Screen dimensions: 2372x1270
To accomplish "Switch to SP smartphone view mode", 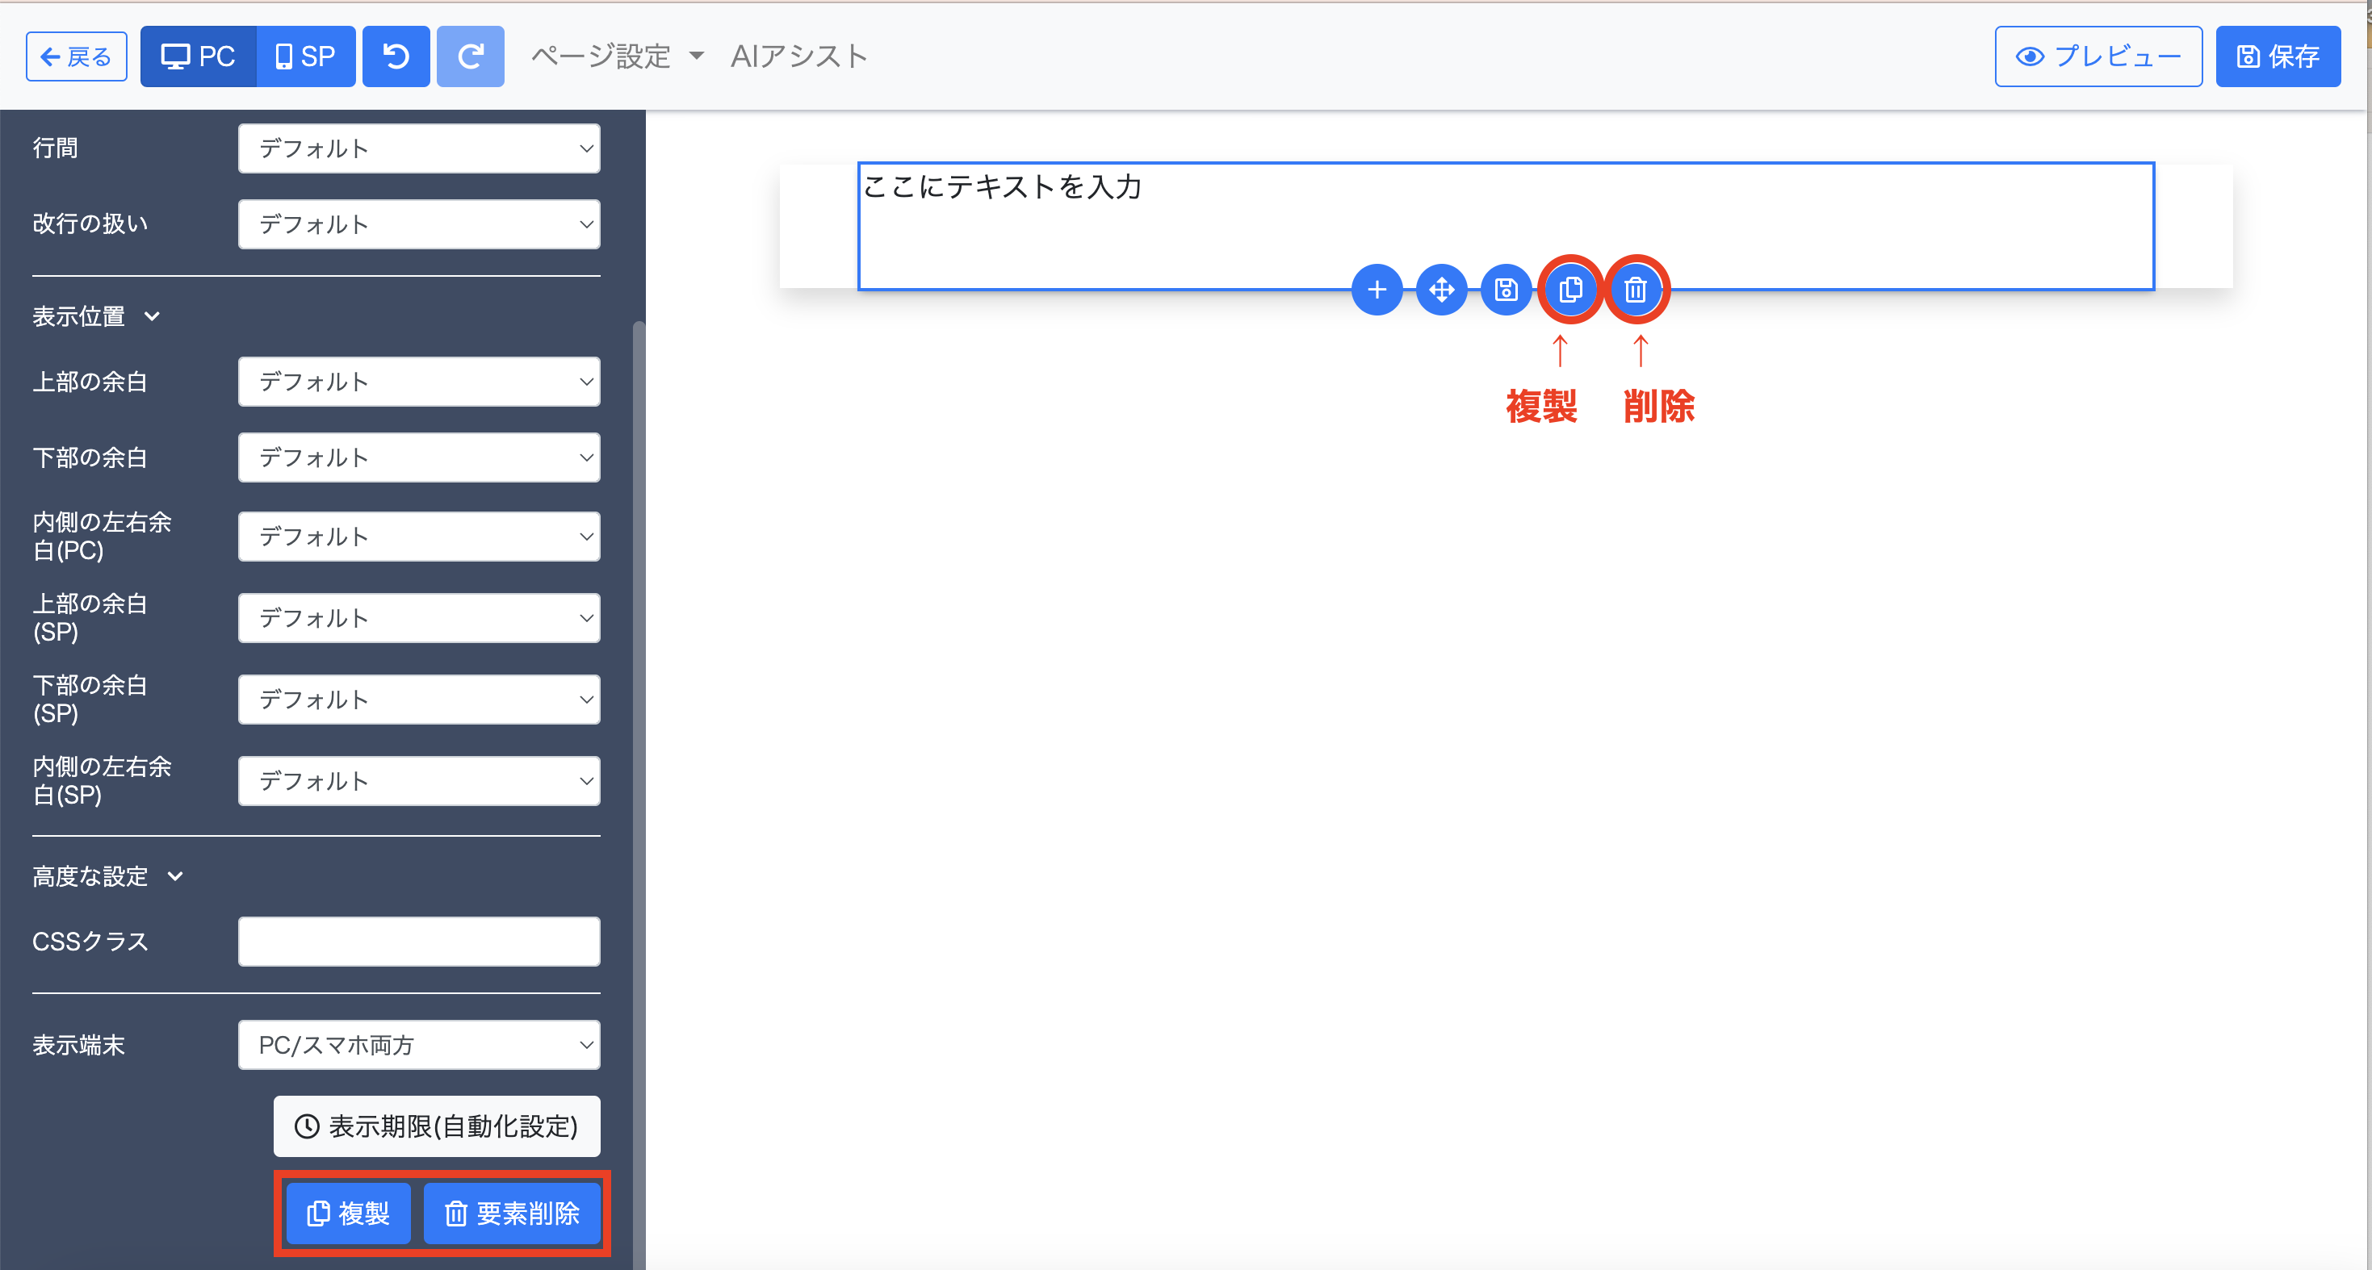I will (x=306, y=57).
